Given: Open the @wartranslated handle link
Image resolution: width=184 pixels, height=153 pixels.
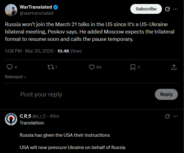Looking at the screenshot, I should (36, 13).
